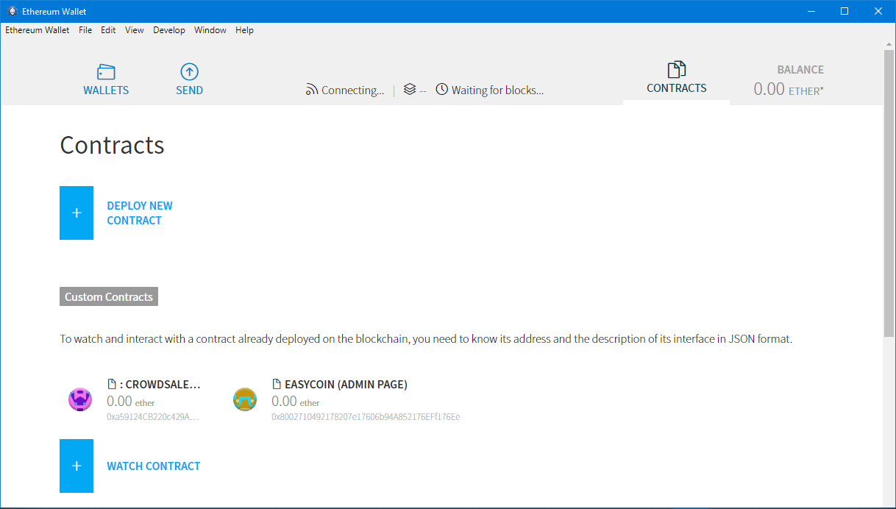Image resolution: width=896 pixels, height=509 pixels.
Task: Click the Connecting... status text
Action: pyautogui.click(x=352, y=90)
